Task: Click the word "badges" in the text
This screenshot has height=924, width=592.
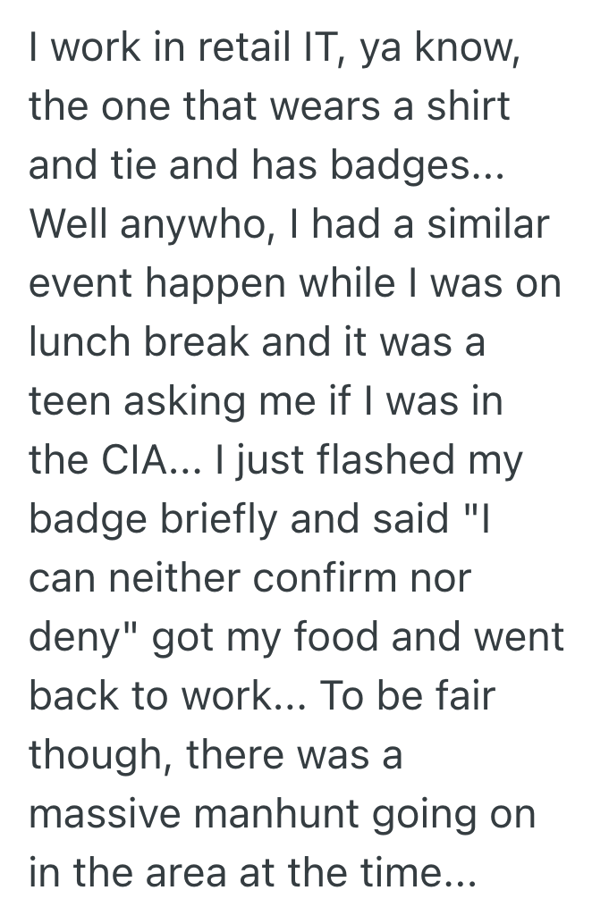Action: click(403, 167)
